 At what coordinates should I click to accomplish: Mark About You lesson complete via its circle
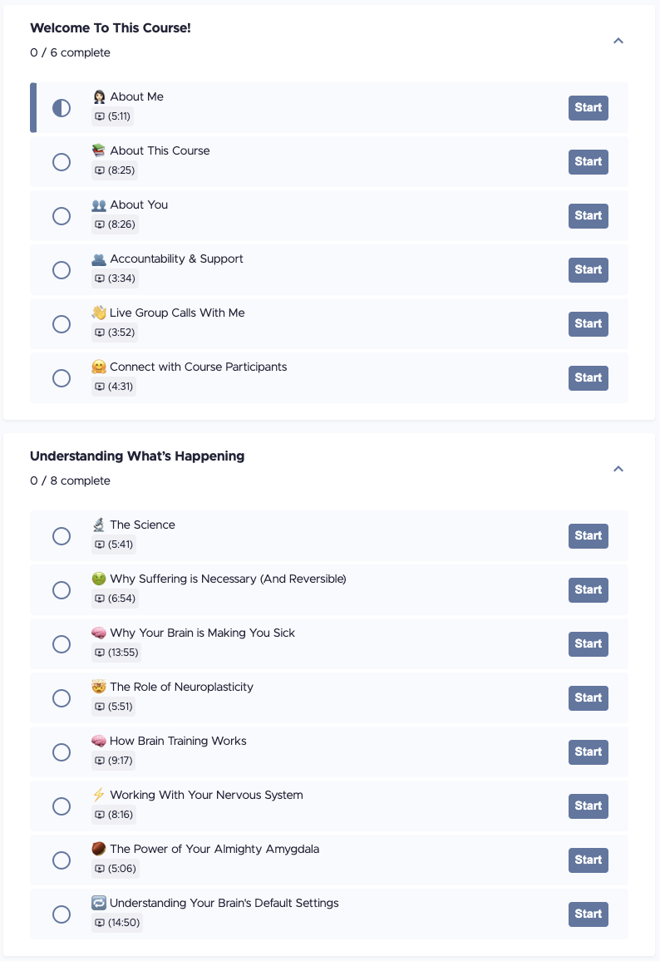point(62,216)
